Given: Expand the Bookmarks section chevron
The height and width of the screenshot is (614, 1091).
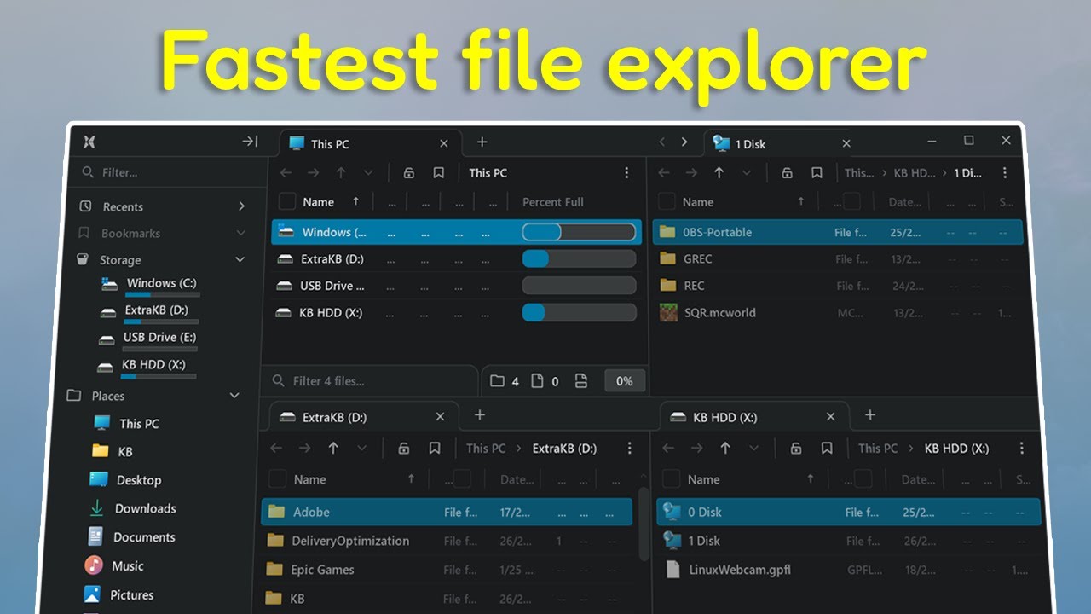Looking at the screenshot, I should 241,233.
